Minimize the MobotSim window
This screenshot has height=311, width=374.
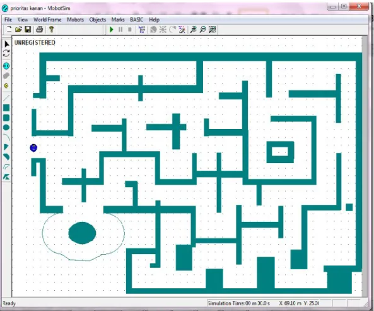point(333,6)
